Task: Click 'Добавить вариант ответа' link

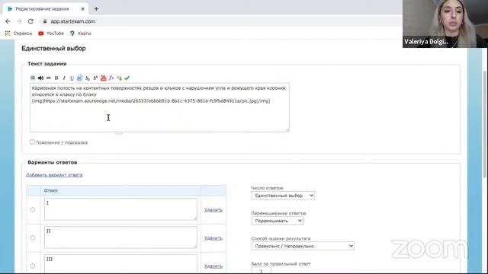Action: click(x=54, y=175)
